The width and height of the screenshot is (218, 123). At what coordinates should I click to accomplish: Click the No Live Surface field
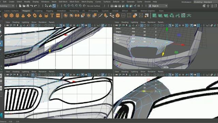94,6
